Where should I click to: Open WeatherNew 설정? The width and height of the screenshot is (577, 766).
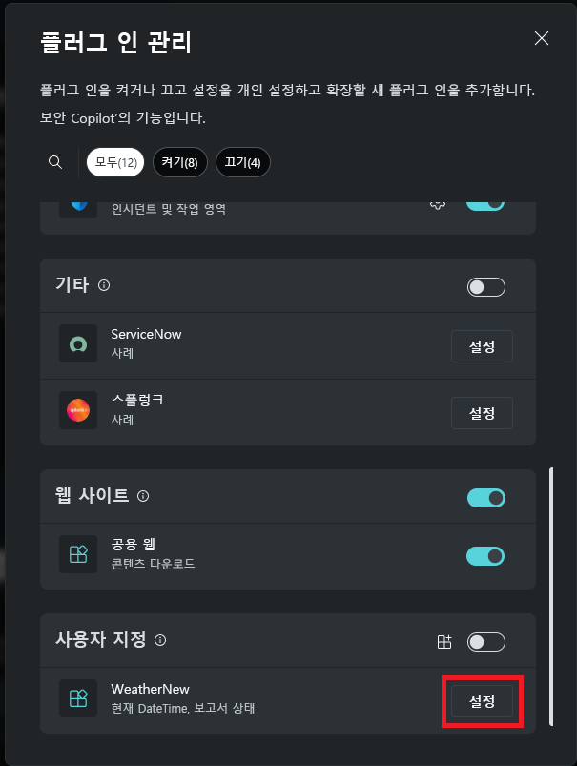click(x=482, y=700)
